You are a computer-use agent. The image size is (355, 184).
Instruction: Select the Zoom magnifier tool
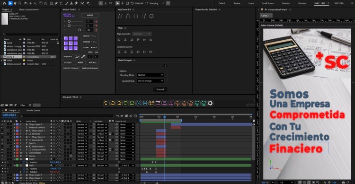click(20, 3)
